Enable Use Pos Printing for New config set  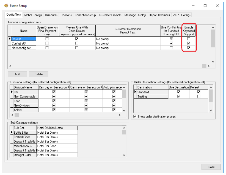point(171,48)
